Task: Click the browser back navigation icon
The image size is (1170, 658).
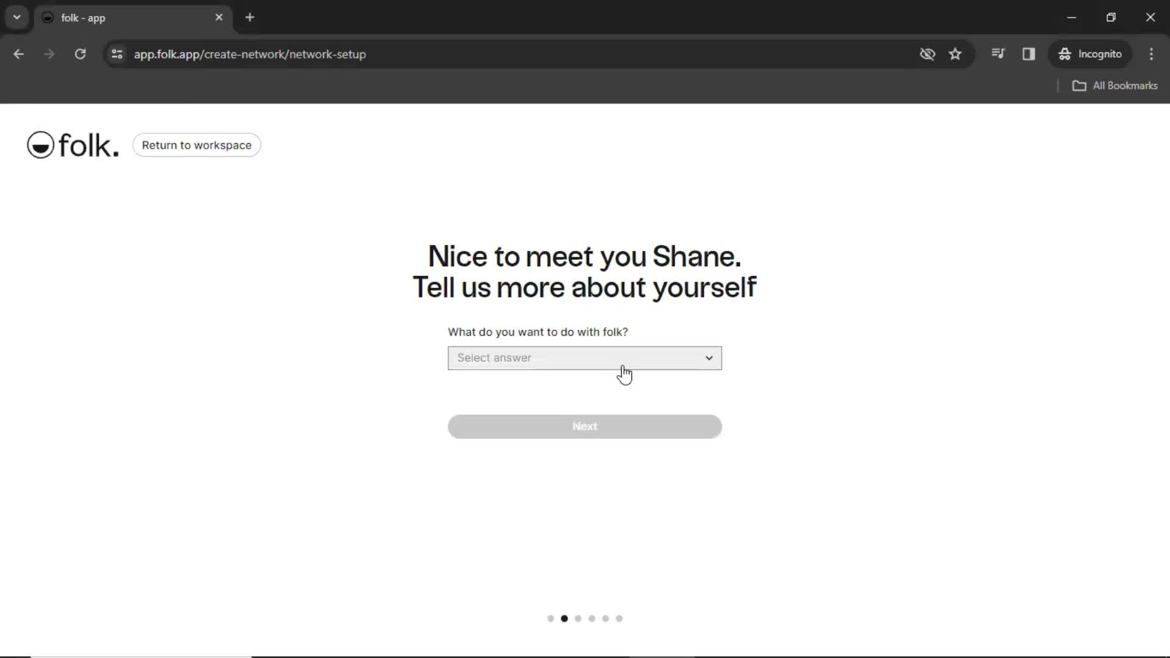Action: [18, 54]
